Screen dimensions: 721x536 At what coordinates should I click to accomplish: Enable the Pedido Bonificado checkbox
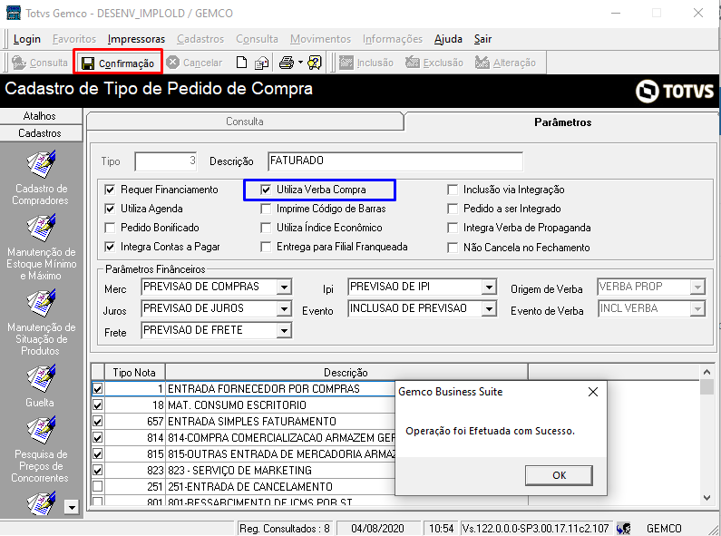(110, 228)
